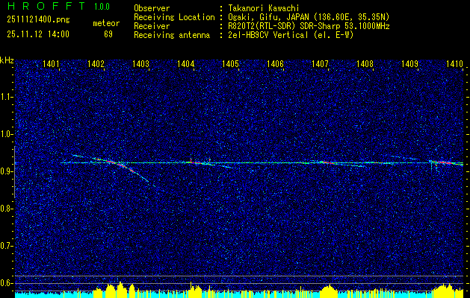The height and width of the screenshot is (298, 470).
Task: Click the 1408 time axis marker
Action: tap(365, 63)
